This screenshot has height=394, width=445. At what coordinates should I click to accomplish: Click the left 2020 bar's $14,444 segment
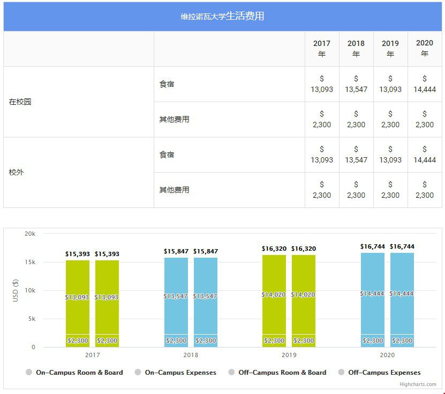click(373, 293)
